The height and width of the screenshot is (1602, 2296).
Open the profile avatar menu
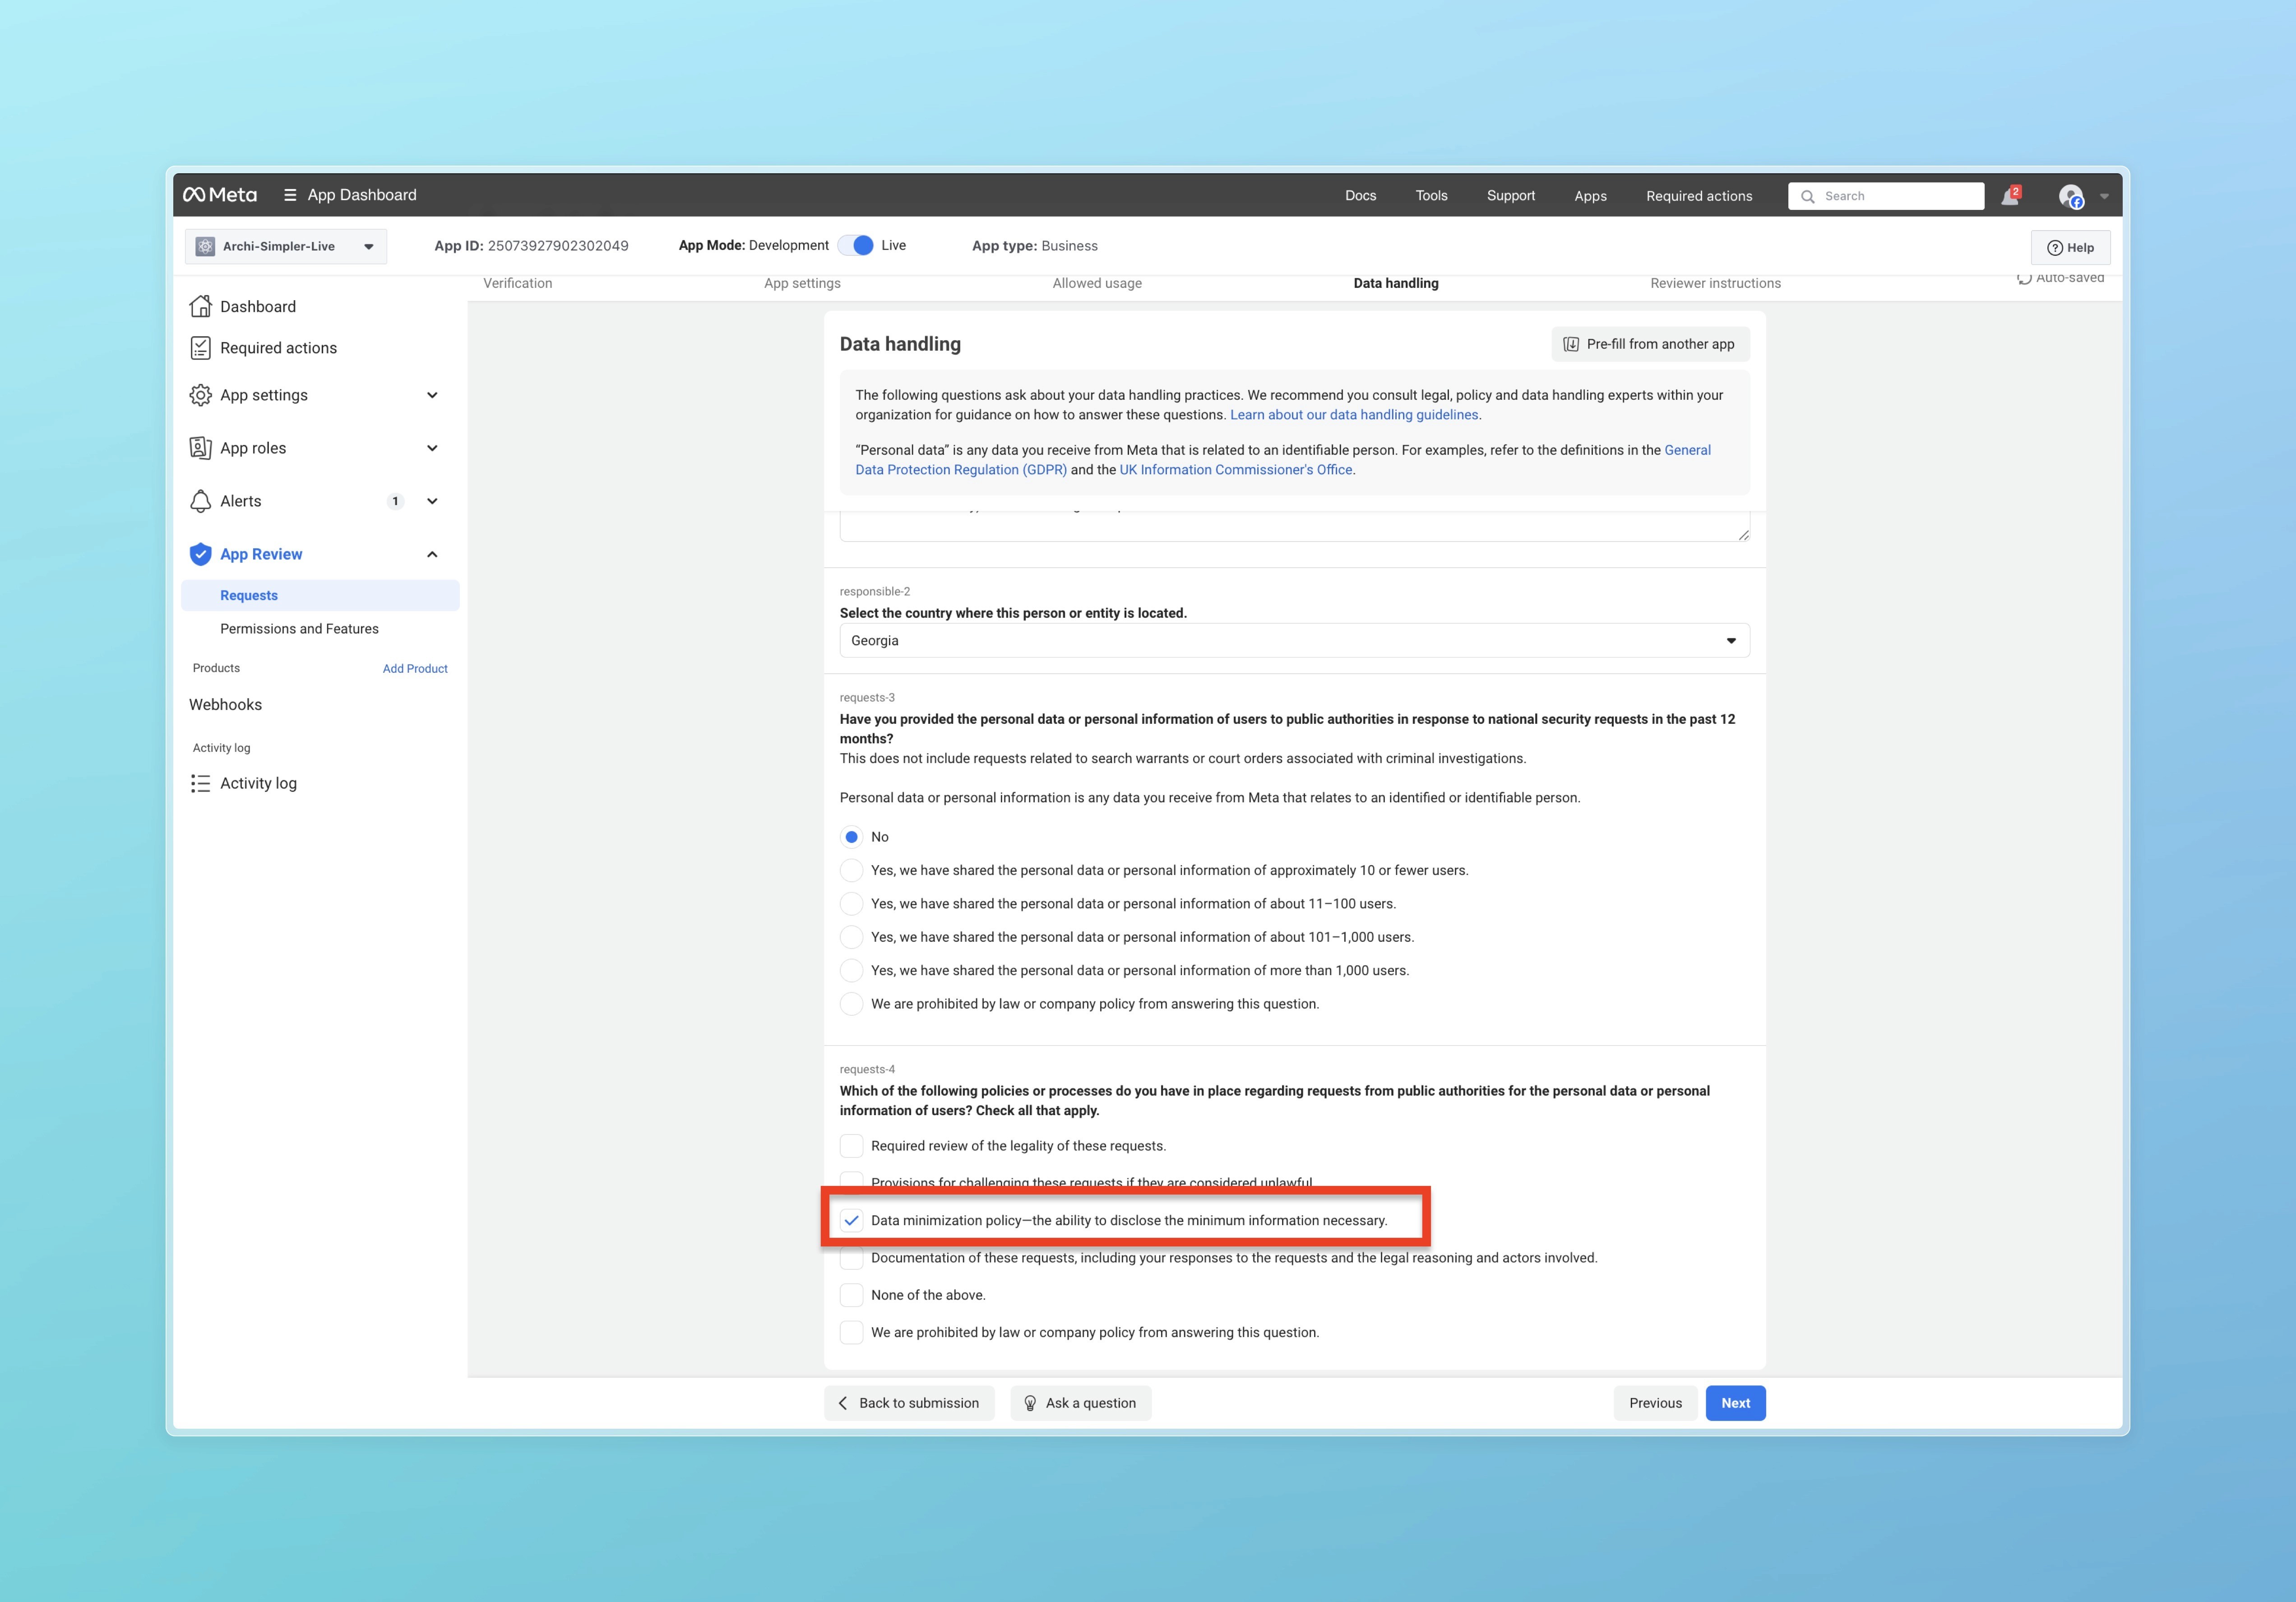coord(2070,196)
